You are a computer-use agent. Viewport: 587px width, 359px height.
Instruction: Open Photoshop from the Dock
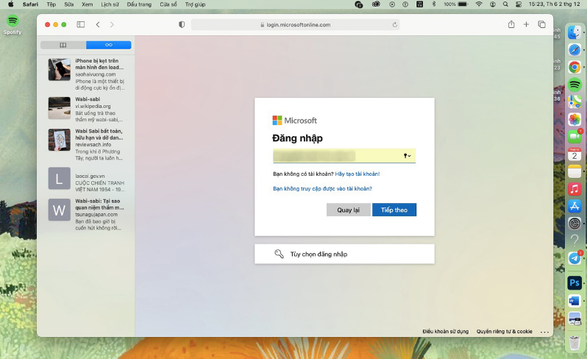click(574, 282)
